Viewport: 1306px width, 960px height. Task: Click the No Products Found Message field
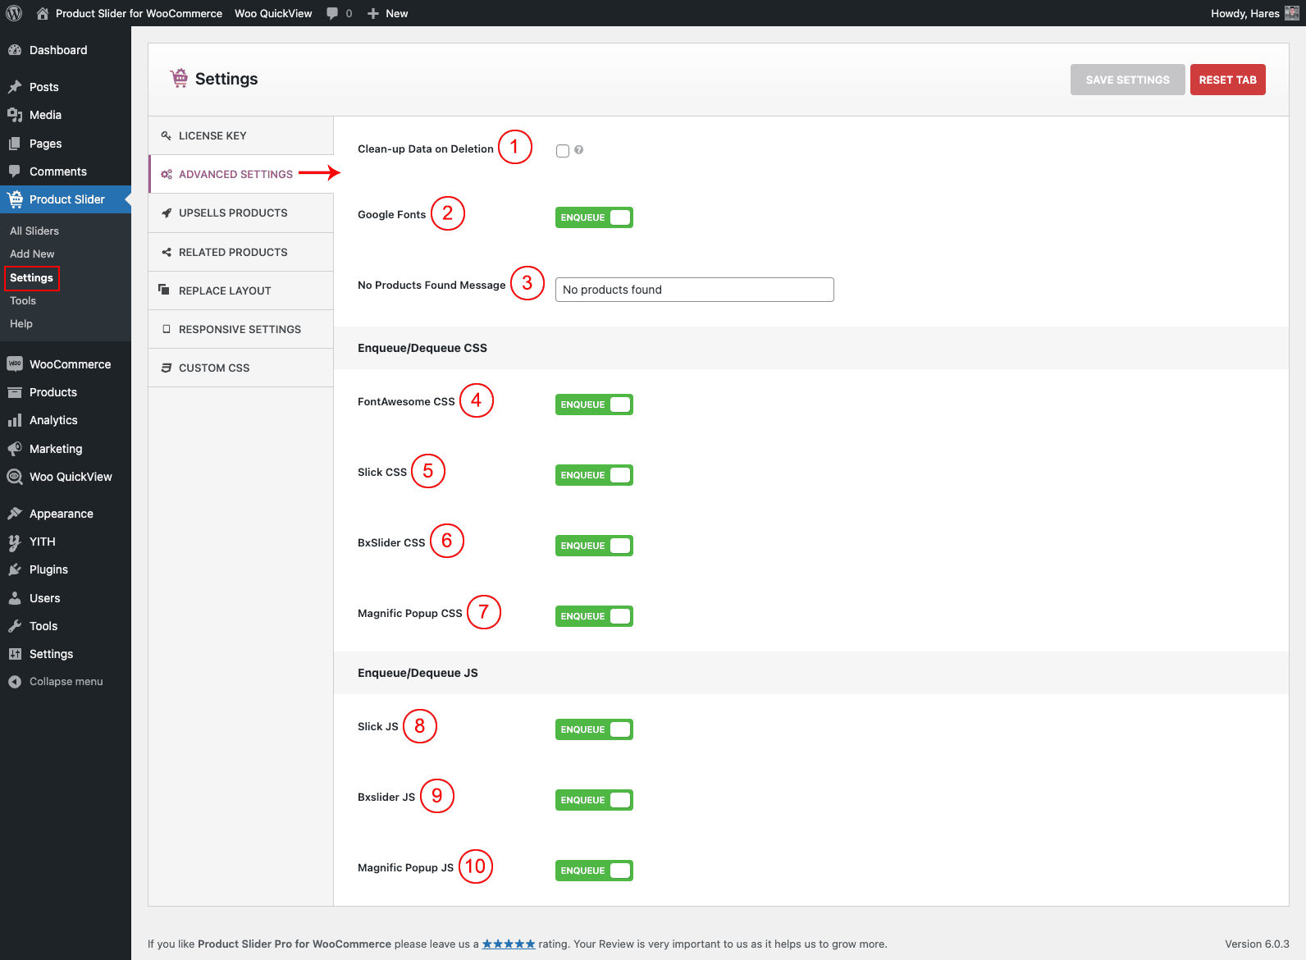point(694,290)
